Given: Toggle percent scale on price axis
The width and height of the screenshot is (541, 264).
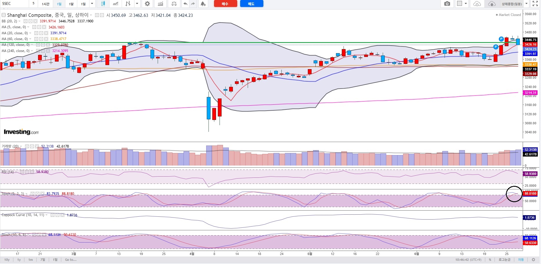Looking at the screenshot, I should point(490,260).
